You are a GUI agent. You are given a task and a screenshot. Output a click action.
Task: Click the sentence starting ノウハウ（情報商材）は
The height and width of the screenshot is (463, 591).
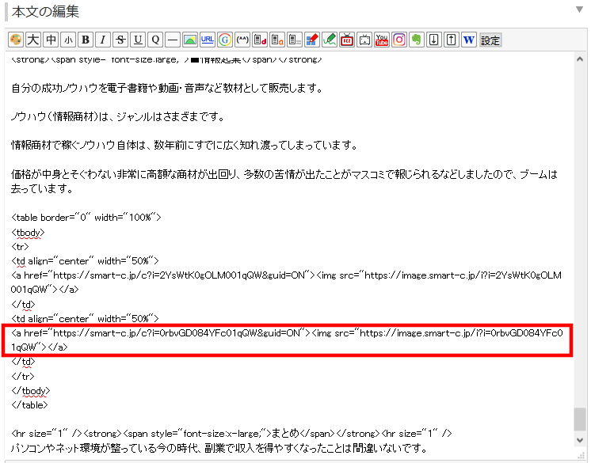click(x=117, y=117)
